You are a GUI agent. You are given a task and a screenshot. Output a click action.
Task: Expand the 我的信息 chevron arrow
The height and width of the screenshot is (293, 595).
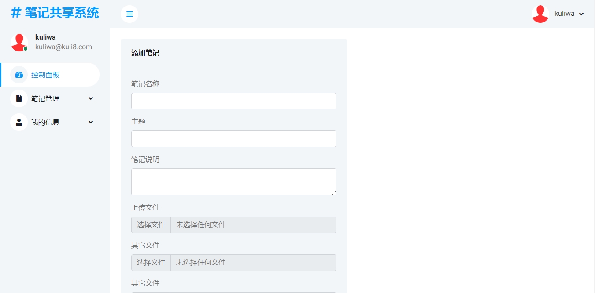tap(91, 122)
